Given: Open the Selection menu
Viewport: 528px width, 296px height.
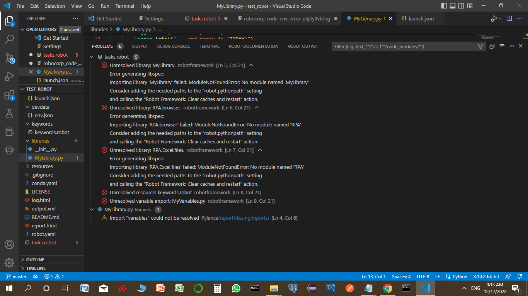Looking at the screenshot, I should pyautogui.click(x=55, y=6).
